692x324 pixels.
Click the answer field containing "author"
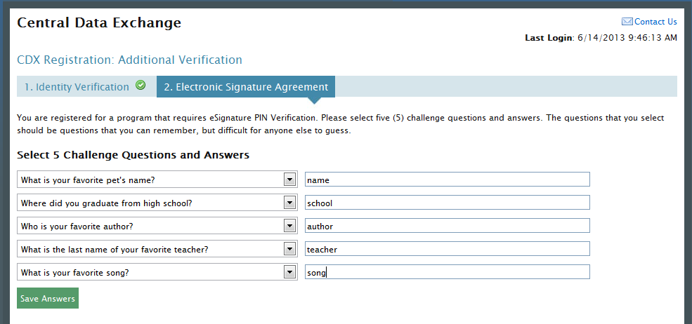[x=447, y=226]
